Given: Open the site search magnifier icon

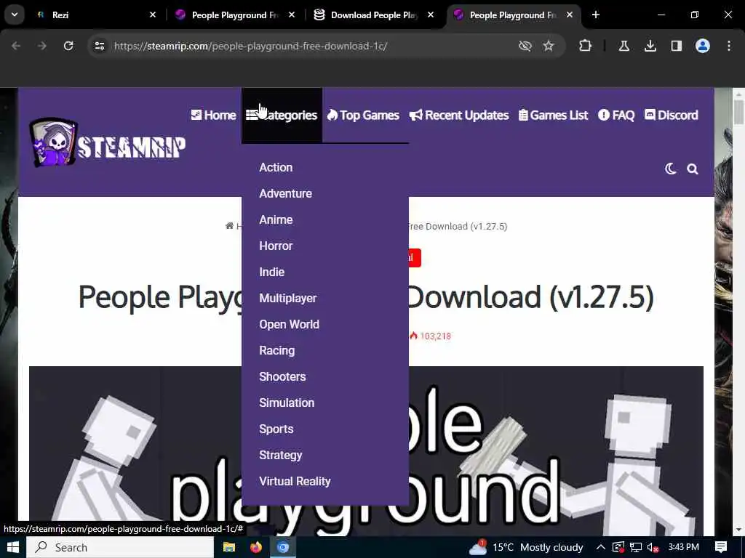Looking at the screenshot, I should [693, 169].
